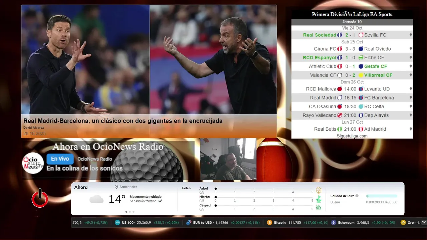Click the EUR to USD flag icon
This screenshot has width=427, height=240.
click(189, 223)
